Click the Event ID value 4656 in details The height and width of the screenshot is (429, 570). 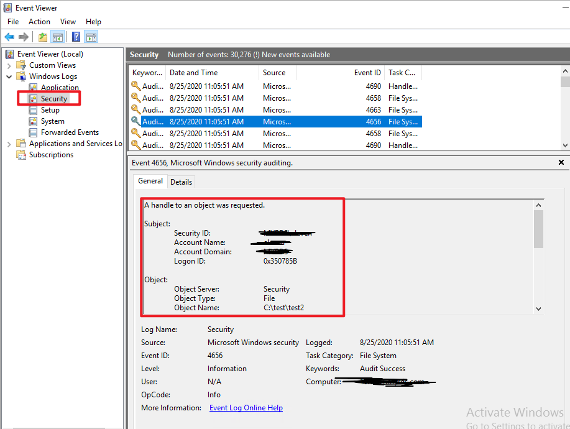tap(215, 356)
